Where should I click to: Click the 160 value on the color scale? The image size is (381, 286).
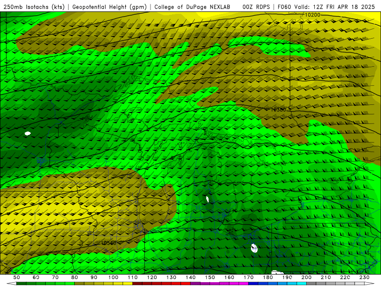click(229, 277)
